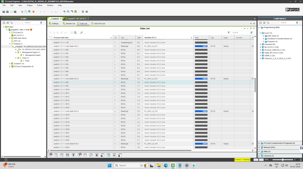Expand Data Types (3) folder

pos(263,36)
